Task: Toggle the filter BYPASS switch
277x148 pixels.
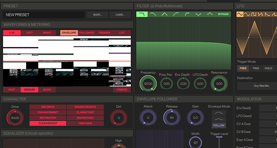Action: click(223, 14)
